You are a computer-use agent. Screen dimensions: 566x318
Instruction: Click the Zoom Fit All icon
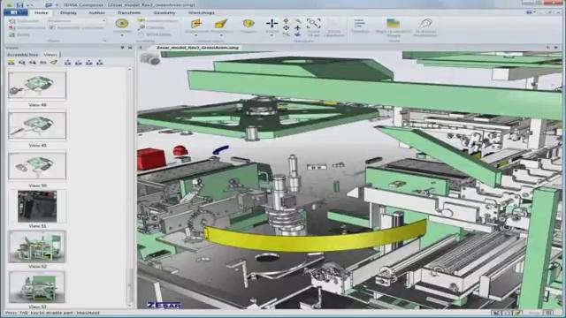314,24
